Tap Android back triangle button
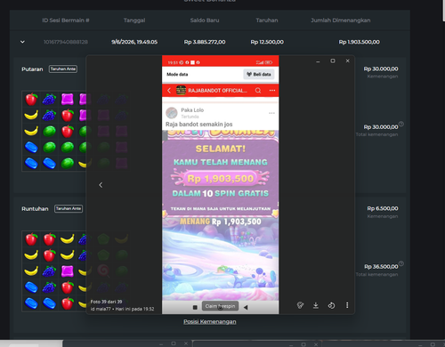The height and width of the screenshot is (347, 445). pyautogui.click(x=246, y=307)
